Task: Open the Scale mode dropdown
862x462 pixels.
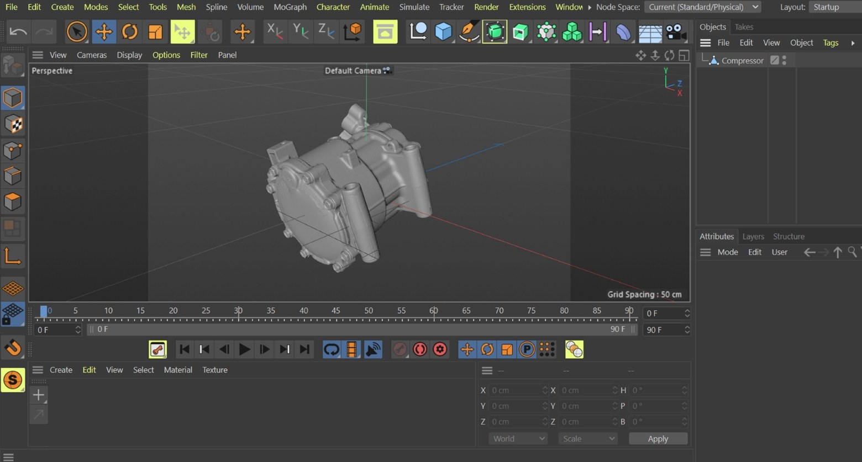Action: tap(587, 438)
